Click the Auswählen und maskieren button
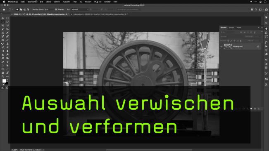This screenshot has width=269, height=151. pos(129,9)
